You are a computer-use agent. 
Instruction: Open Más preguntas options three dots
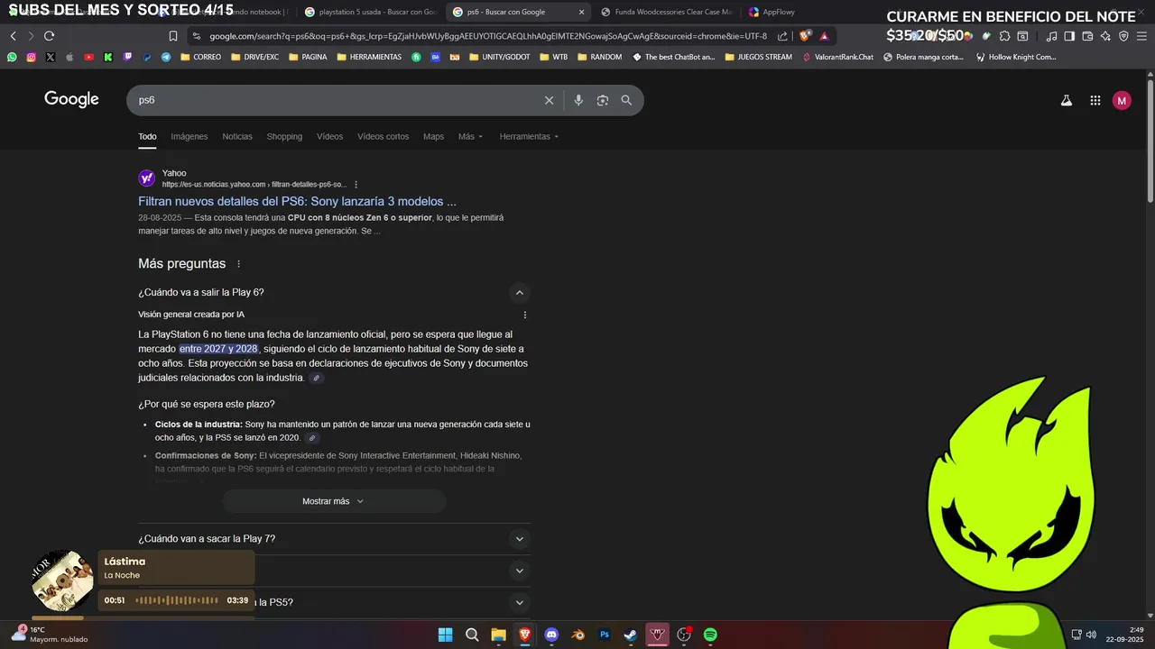239,264
